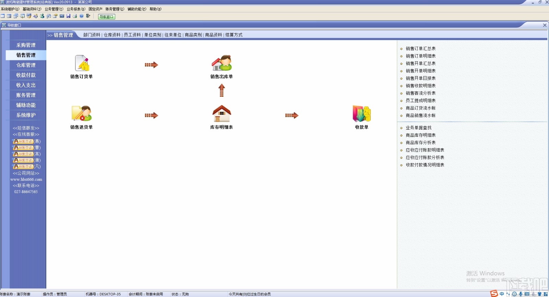Click the green 导航窗口 toolbar button
The height and width of the screenshot is (297, 549).
[x=106, y=16]
